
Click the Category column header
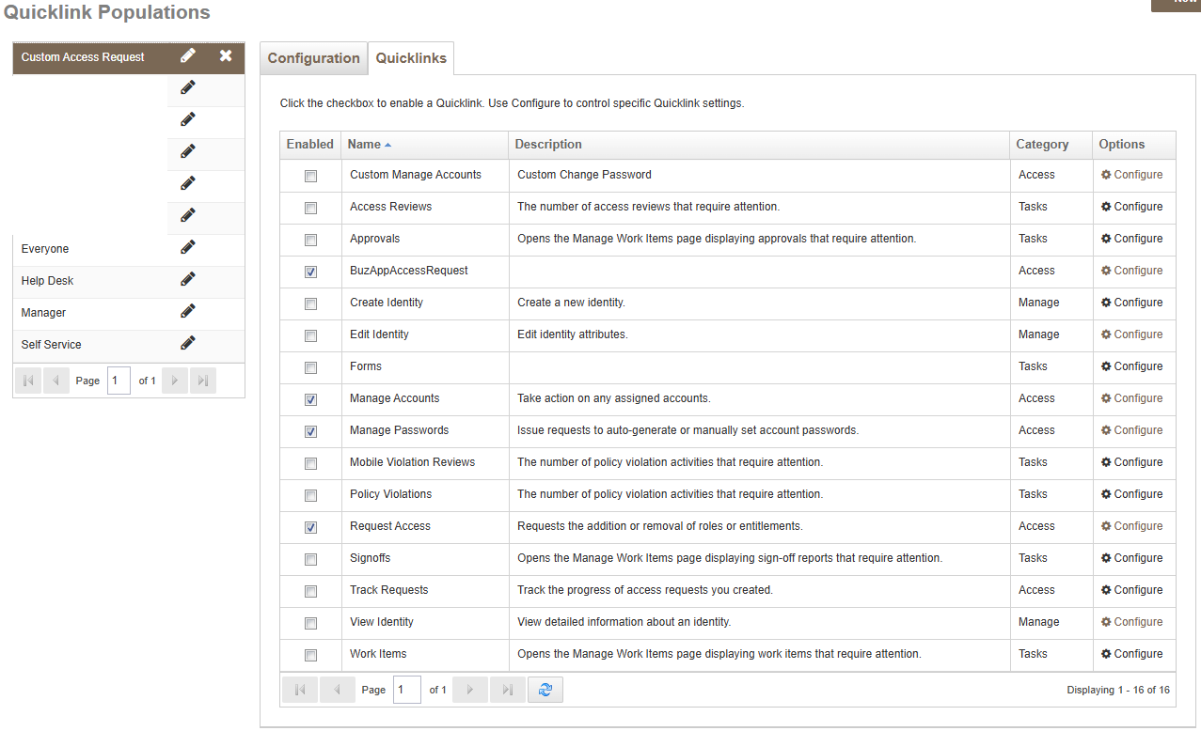click(1042, 145)
